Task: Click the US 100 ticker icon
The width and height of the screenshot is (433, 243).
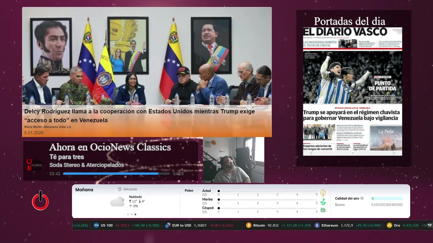Action: click(96, 225)
